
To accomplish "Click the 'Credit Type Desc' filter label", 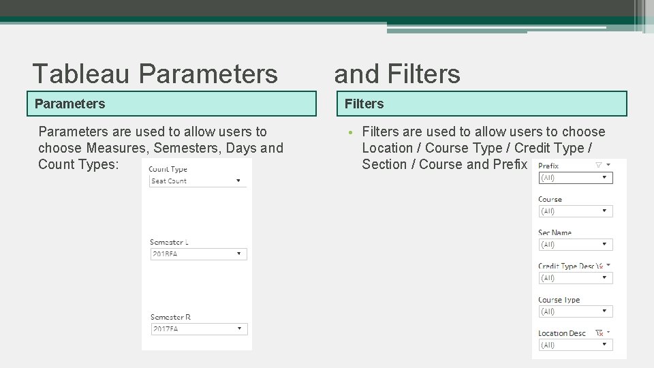I will pyautogui.click(x=566, y=266).
